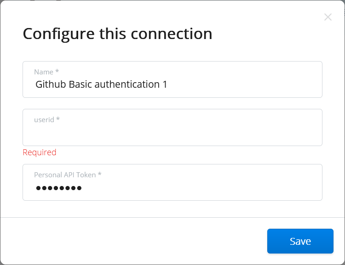Click the Save button

click(x=300, y=241)
